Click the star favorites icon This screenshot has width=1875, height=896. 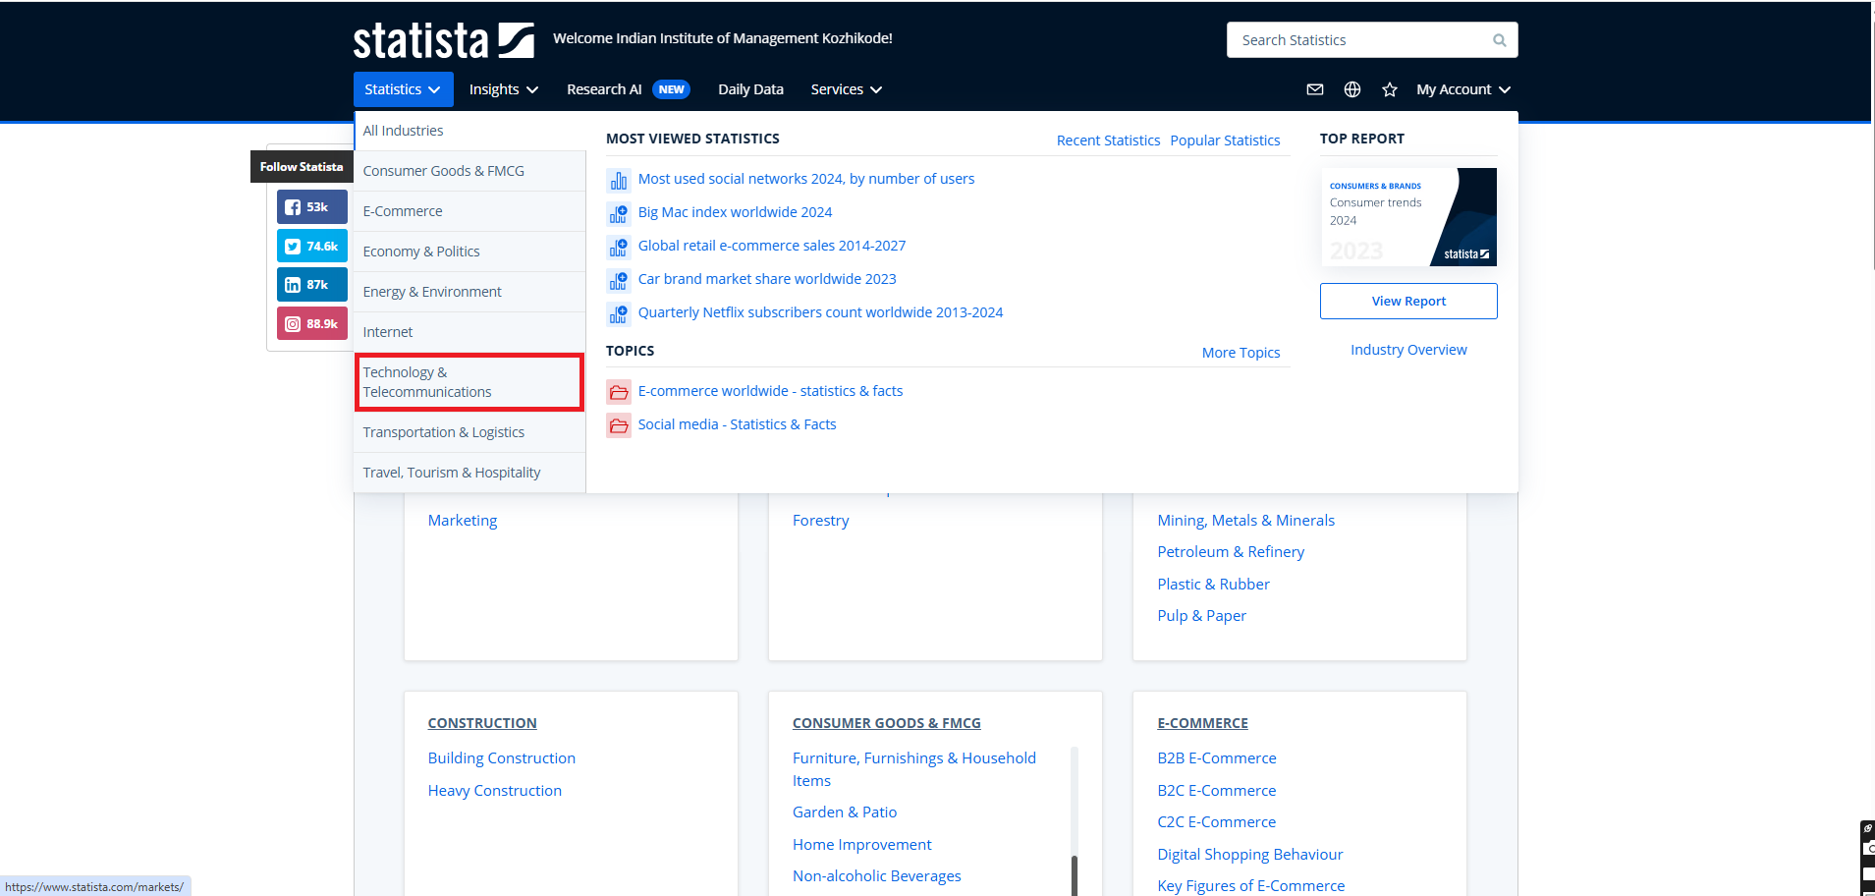click(1389, 89)
